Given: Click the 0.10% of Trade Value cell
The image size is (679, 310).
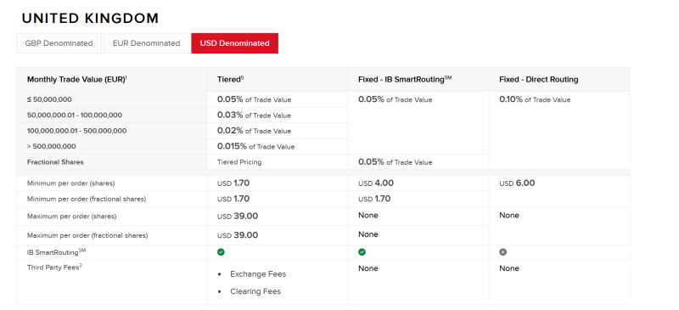Looking at the screenshot, I should 535,99.
